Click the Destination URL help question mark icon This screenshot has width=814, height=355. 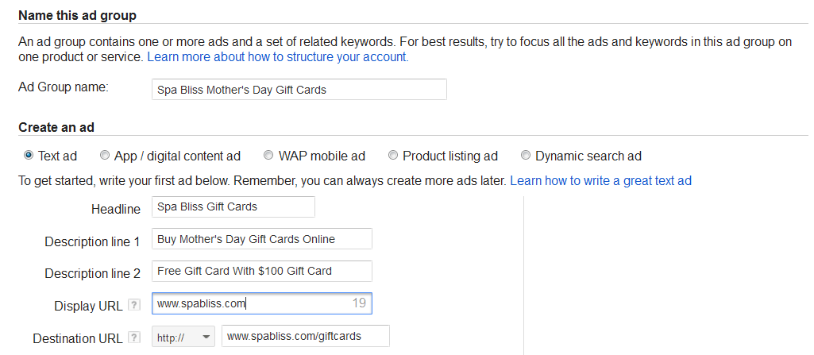(x=134, y=338)
